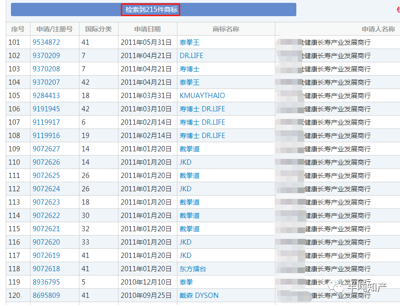This screenshot has width=400, height=305.
Task: Open trademark 截拳道 in row 109
Action: click(x=190, y=148)
